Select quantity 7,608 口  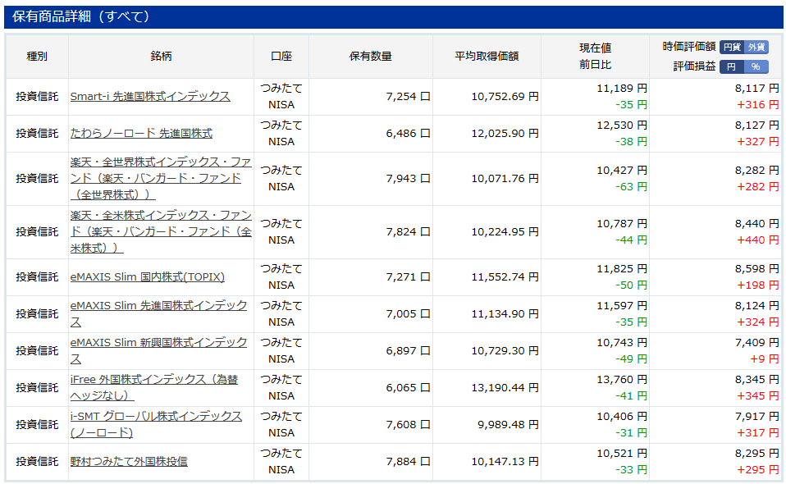click(408, 424)
